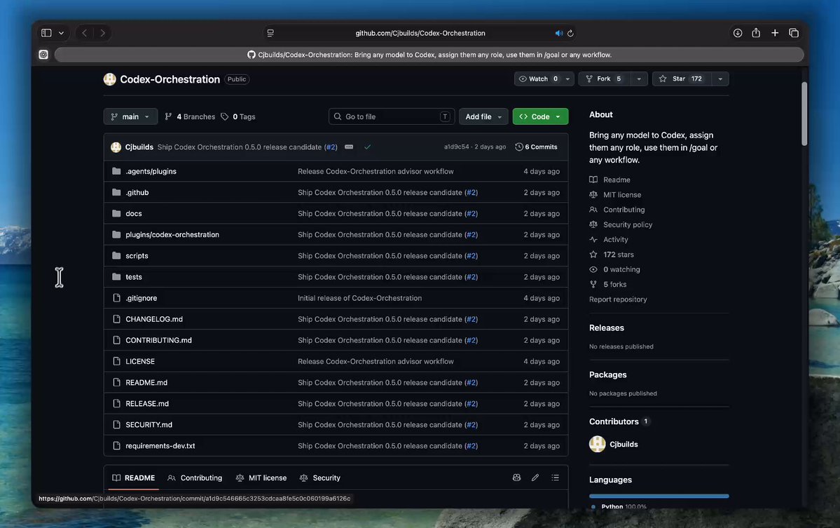This screenshot has width=840, height=528.
Task: Toggle the Safari sidebar button
Action: tap(47, 33)
